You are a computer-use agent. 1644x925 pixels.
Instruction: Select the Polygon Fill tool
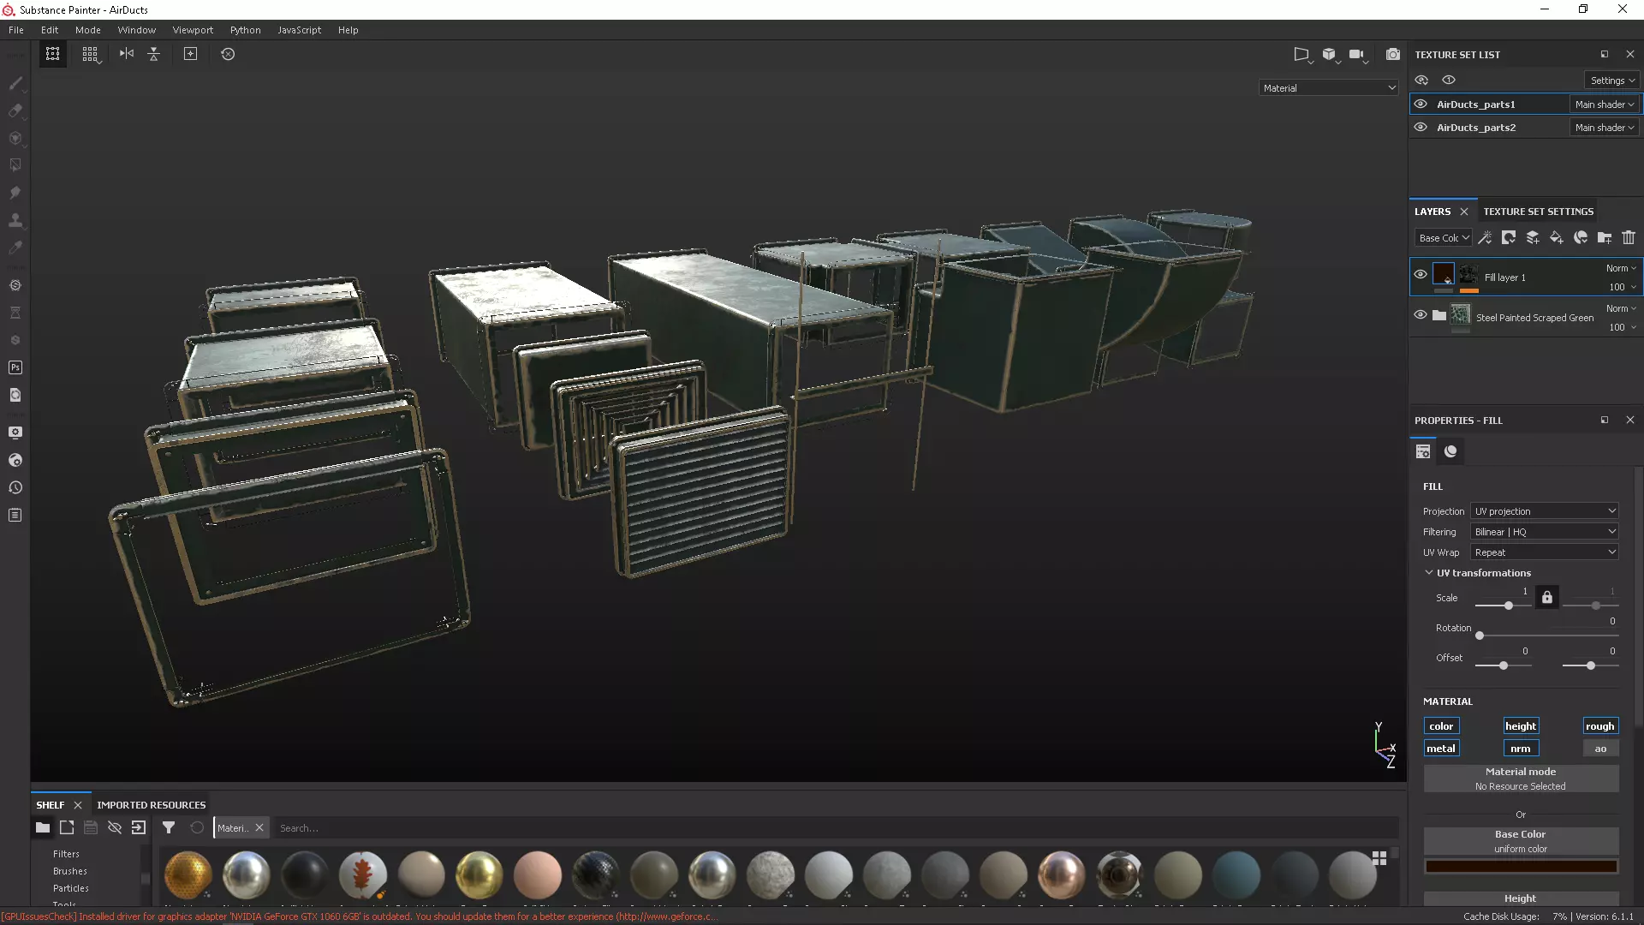coord(15,165)
